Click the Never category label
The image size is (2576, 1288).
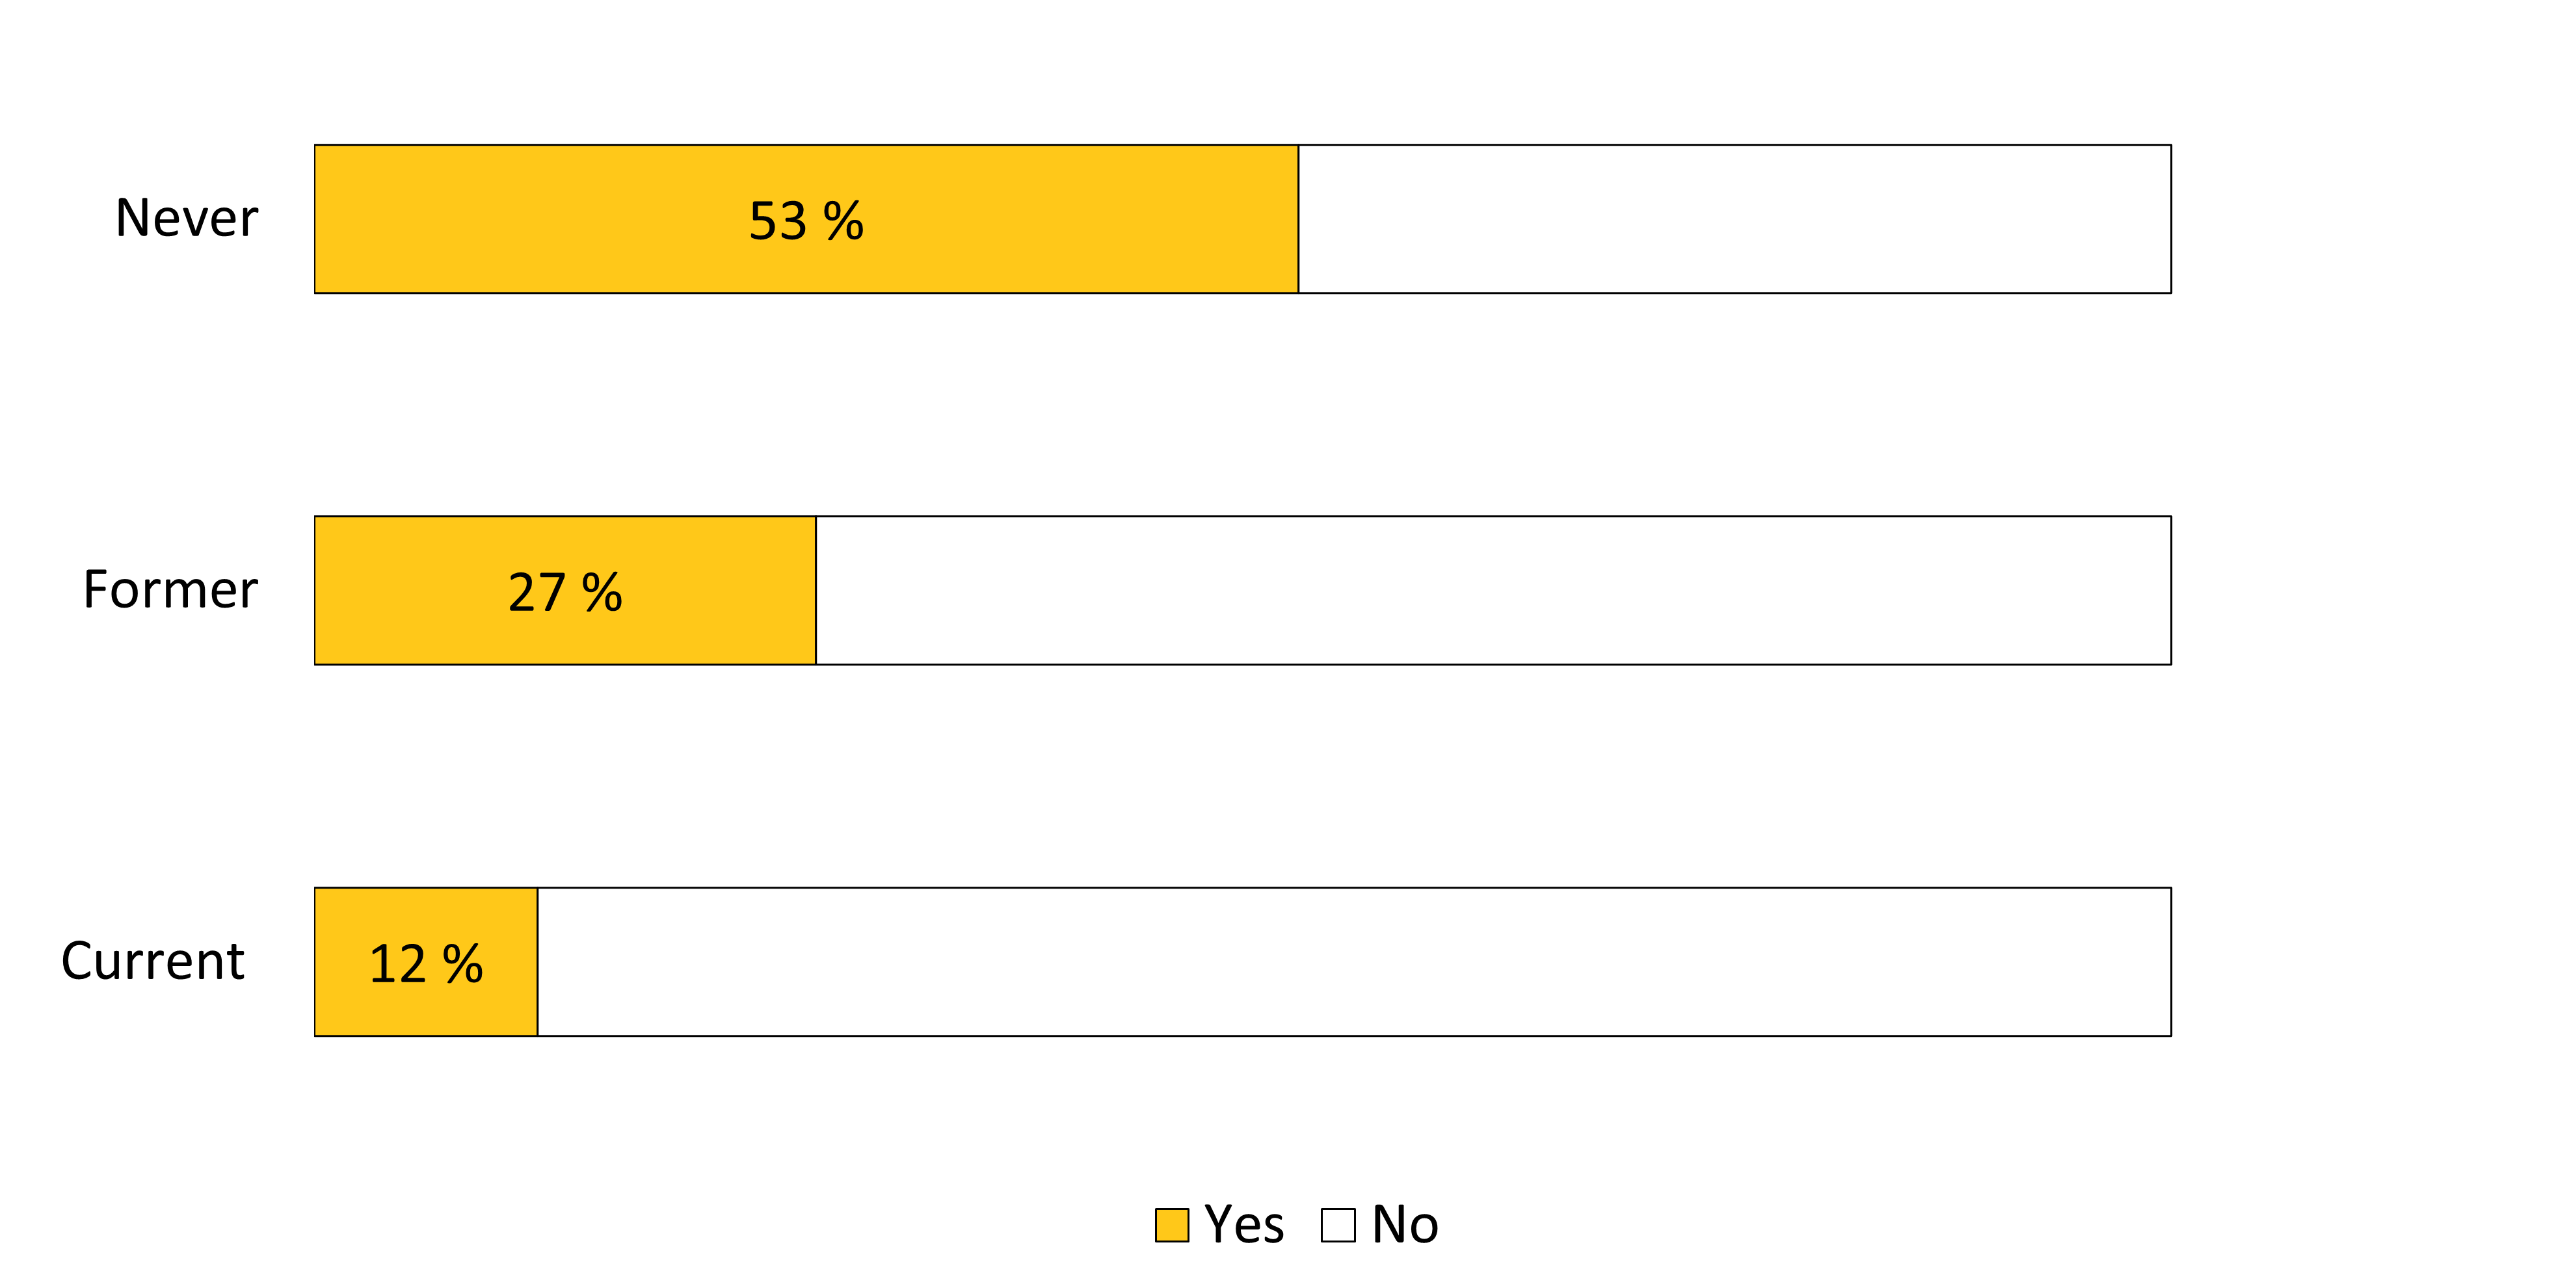[x=187, y=218]
